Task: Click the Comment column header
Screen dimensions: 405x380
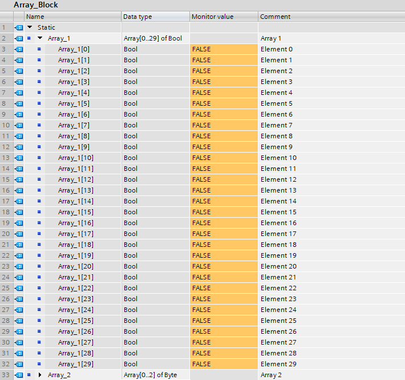Action: pyautogui.click(x=331, y=17)
